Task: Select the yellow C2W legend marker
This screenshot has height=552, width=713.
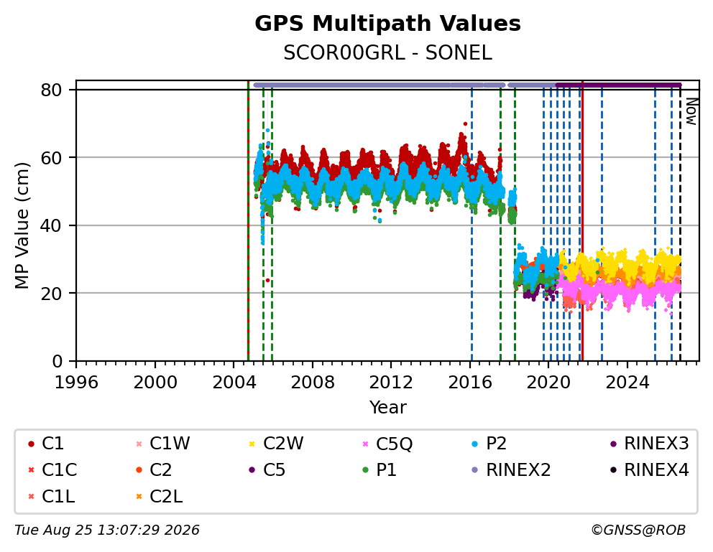Action: pos(252,444)
